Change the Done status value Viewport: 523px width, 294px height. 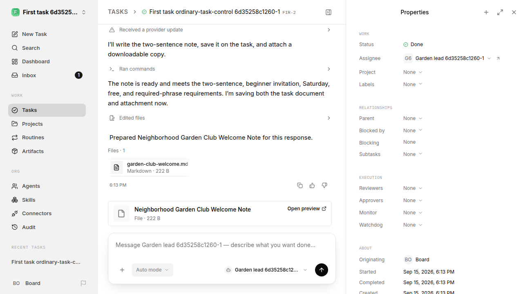pyautogui.click(x=413, y=45)
